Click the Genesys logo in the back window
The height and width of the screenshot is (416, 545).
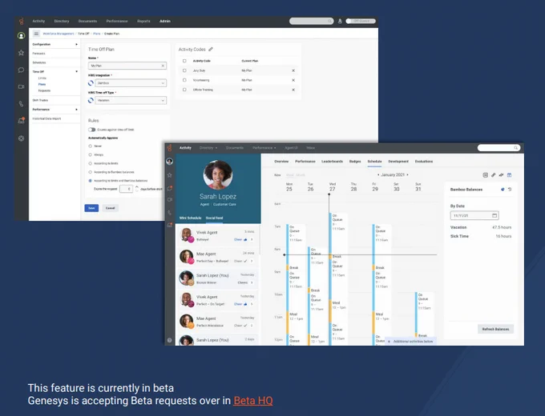pos(21,22)
